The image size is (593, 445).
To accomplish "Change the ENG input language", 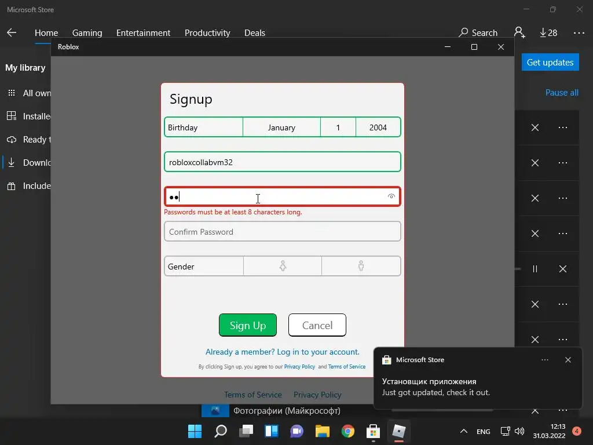I will tap(484, 431).
